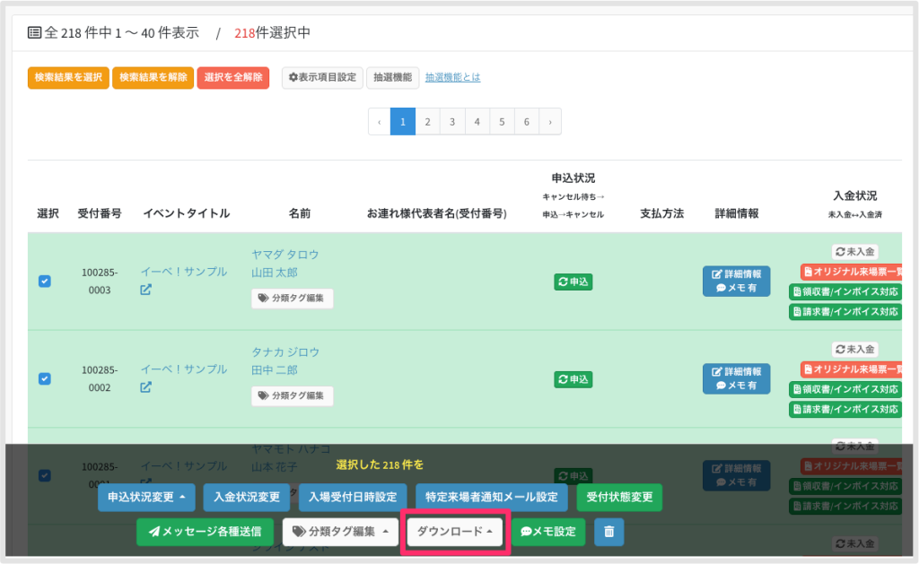Open オリジナル来場票 document for 100285-0002
The width and height of the screenshot is (919, 564).
[x=851, y=369]
